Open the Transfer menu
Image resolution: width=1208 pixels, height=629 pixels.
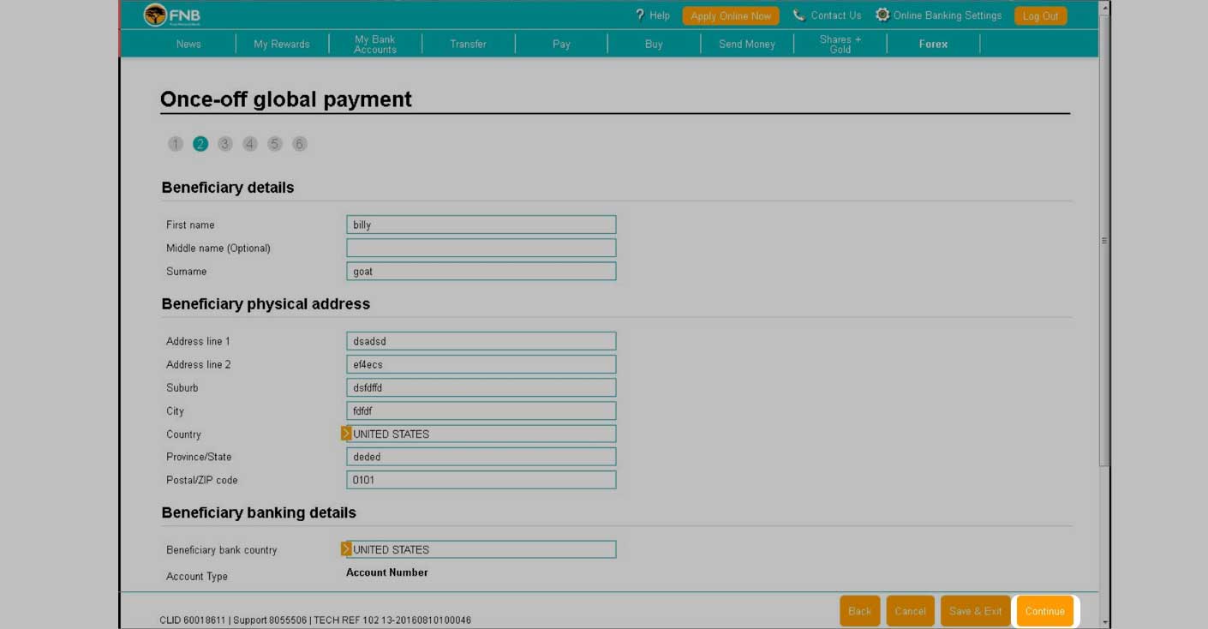coord(468,44)
